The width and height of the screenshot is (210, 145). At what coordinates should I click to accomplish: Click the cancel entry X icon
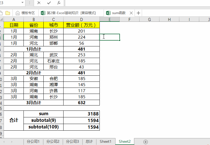click(39, 3)
